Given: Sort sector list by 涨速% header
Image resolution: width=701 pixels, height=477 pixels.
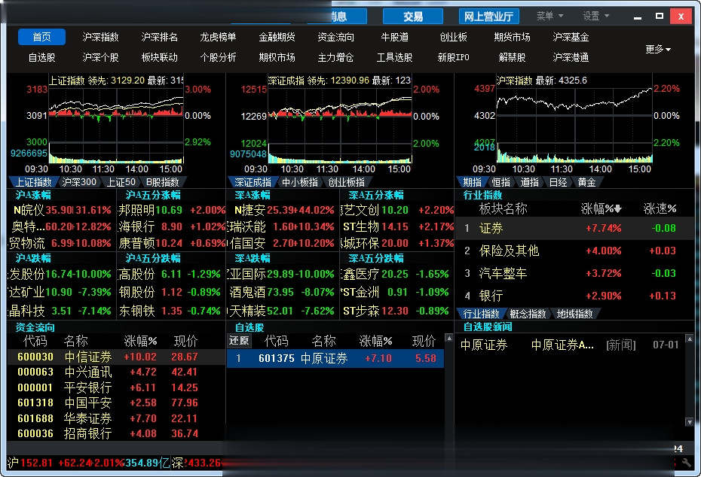Looking at the screenshot, I should click(660, 208).
